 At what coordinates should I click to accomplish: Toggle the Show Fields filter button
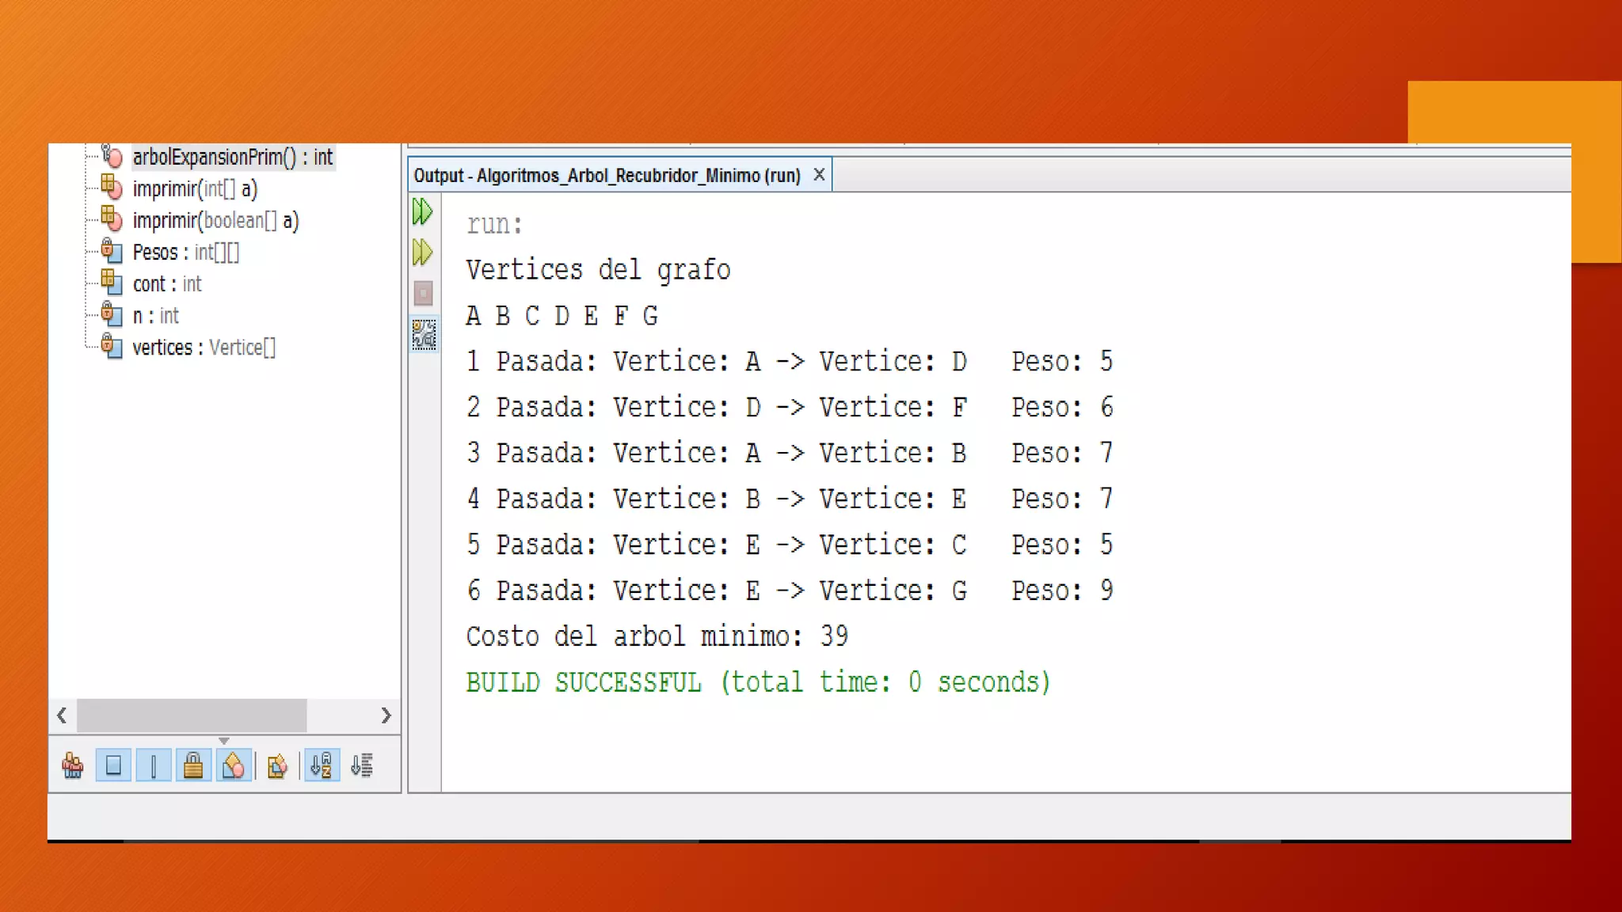point(113,766)
